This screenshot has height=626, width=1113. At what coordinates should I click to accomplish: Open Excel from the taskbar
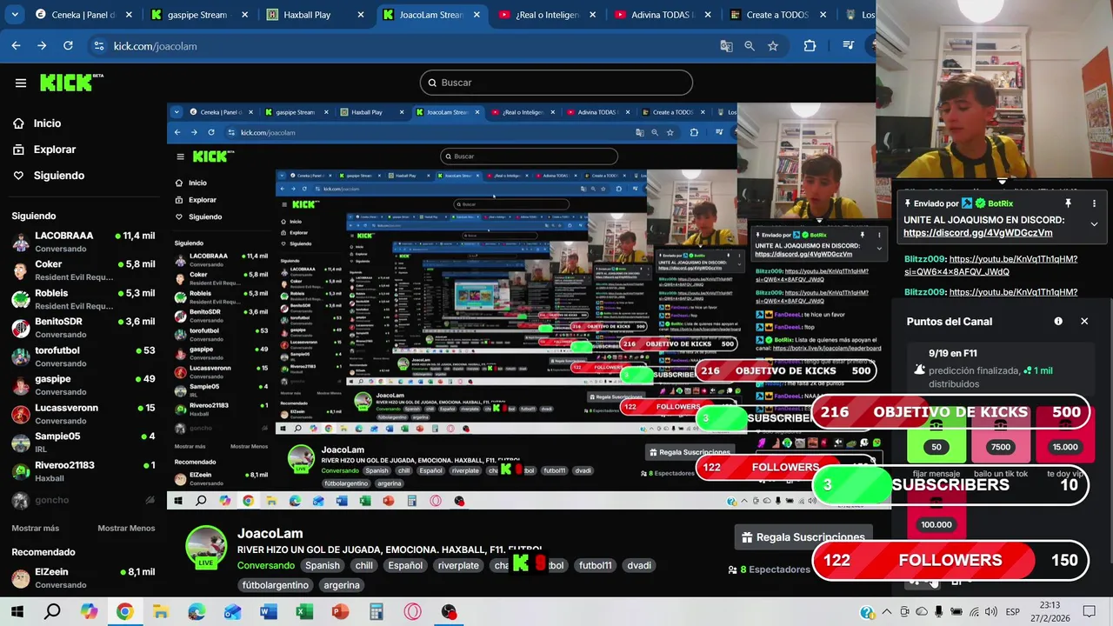304,612
